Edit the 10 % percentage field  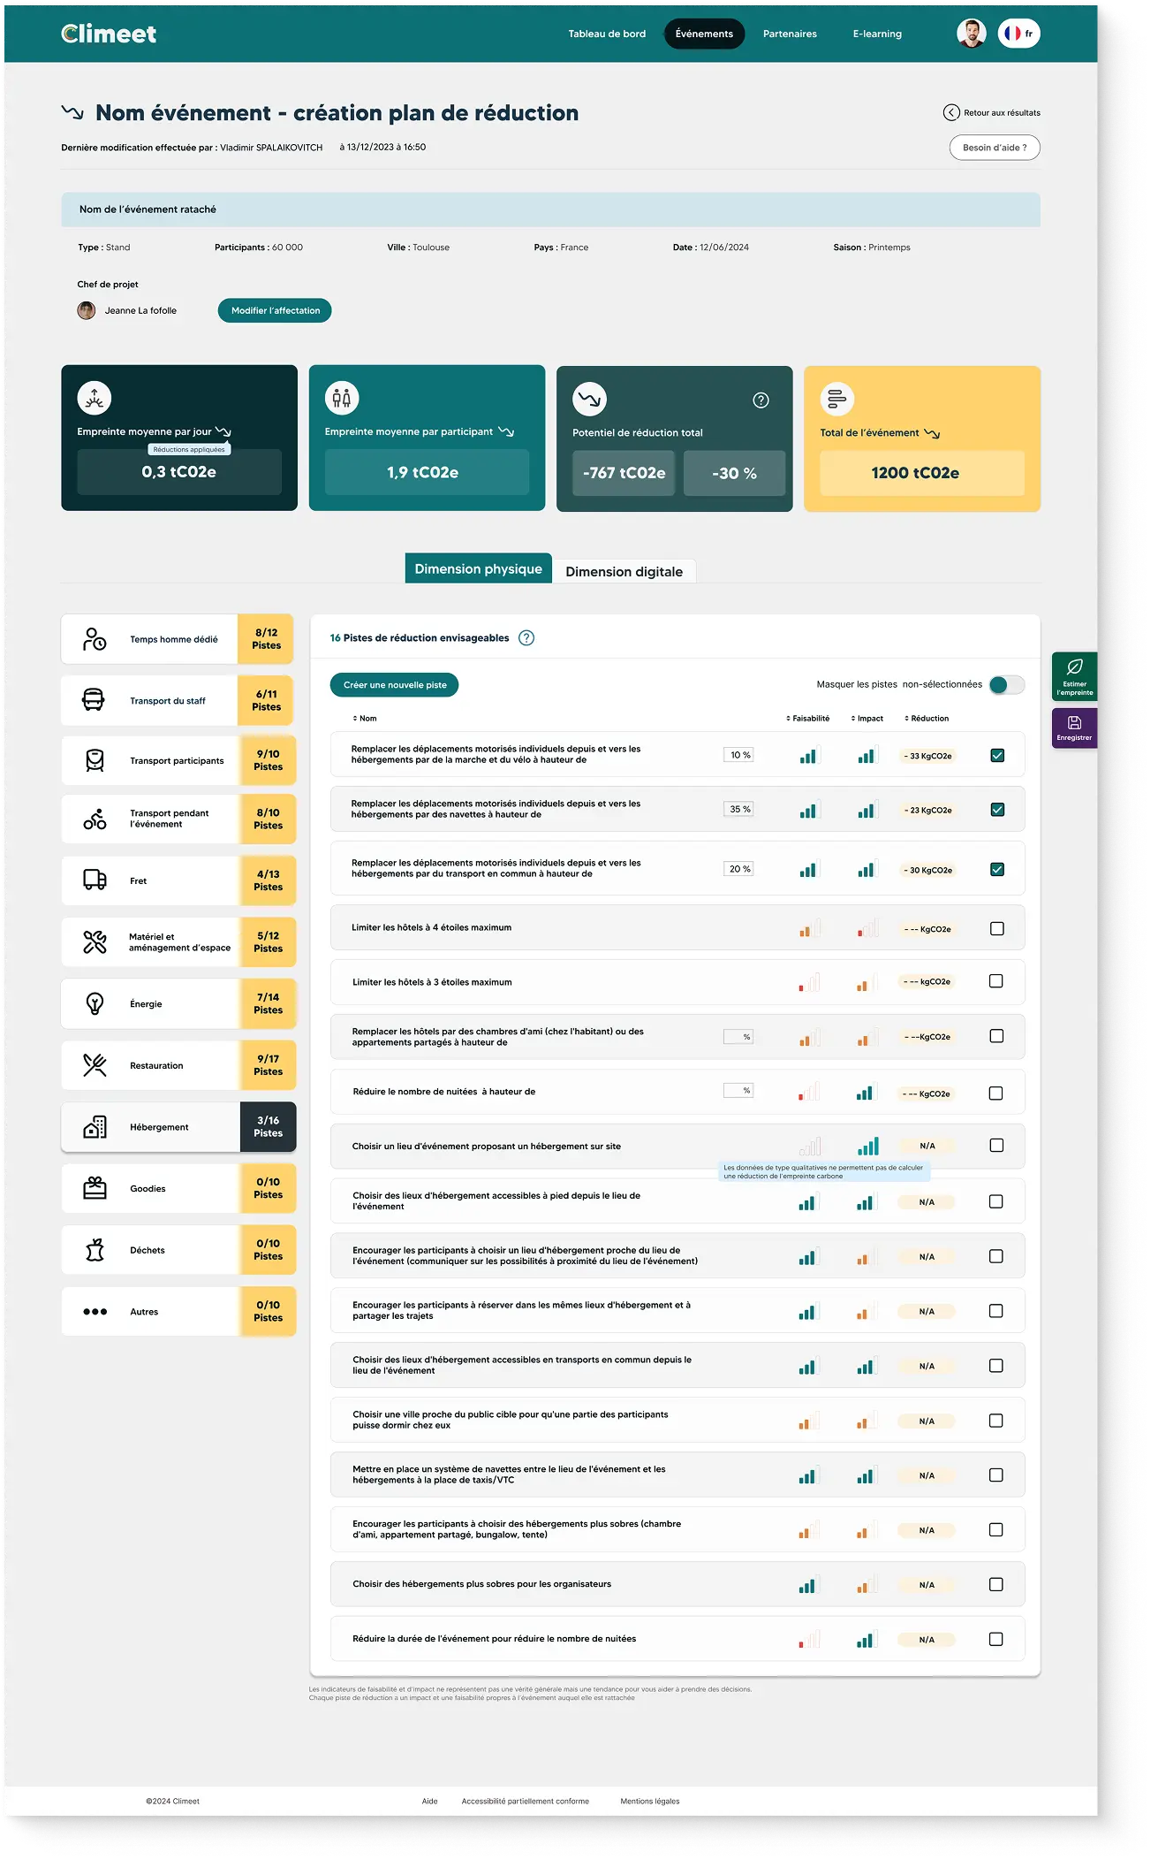click(738, 755)
